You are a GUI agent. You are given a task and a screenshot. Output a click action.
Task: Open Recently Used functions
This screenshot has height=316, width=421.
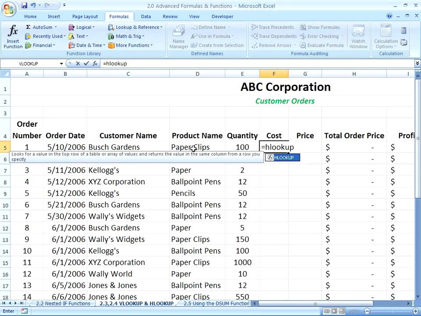coord(45,36)
